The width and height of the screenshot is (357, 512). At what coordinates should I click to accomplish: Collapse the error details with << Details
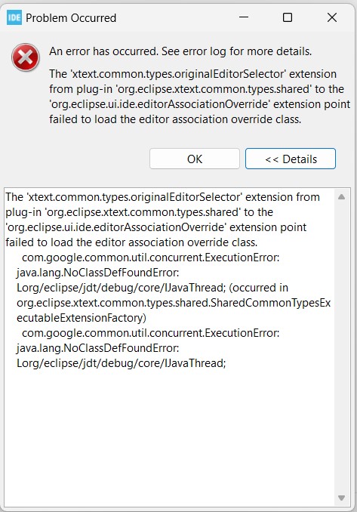pyautogui.click(x=291, y=159)
